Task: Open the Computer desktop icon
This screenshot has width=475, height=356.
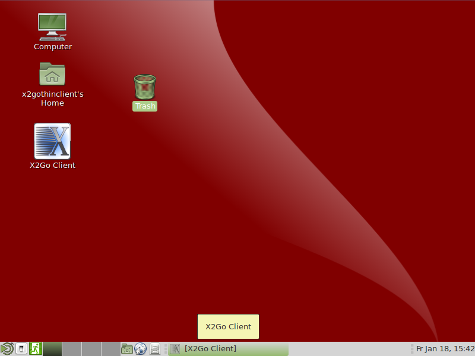Action: click(52, 27)
